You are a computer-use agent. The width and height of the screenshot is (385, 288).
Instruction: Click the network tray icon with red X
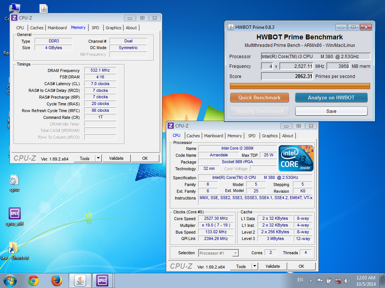tap(338, 280)
